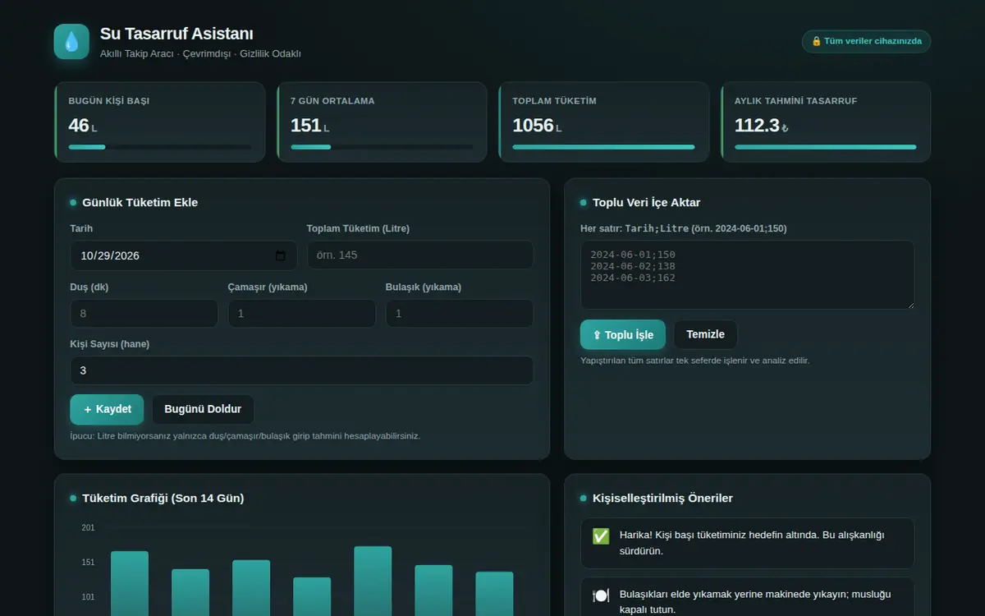985x616 pixels.
Task: Focus the Bulaşık (yıkama) input field
Action: point(460,314)
